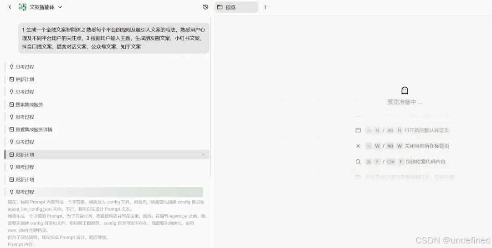Click the terminal icon beside 搜索集成服务

(11, 104)
